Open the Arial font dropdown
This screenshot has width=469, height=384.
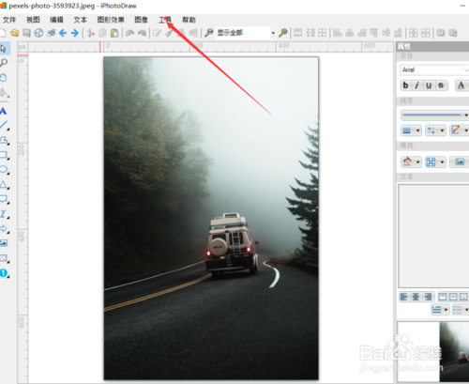pos(466,69)
